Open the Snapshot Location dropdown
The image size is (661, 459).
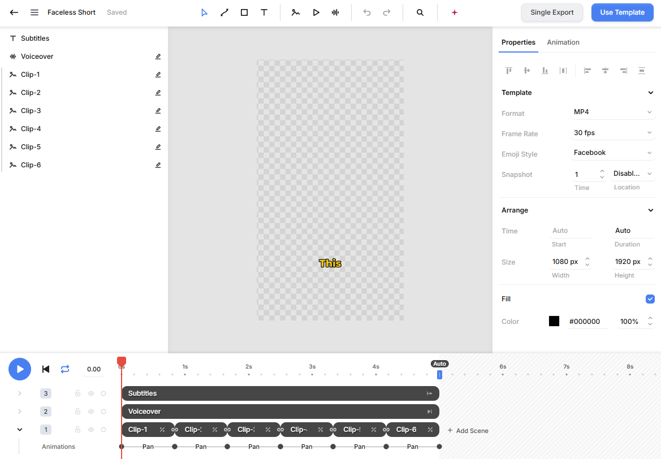pos(633,174)
